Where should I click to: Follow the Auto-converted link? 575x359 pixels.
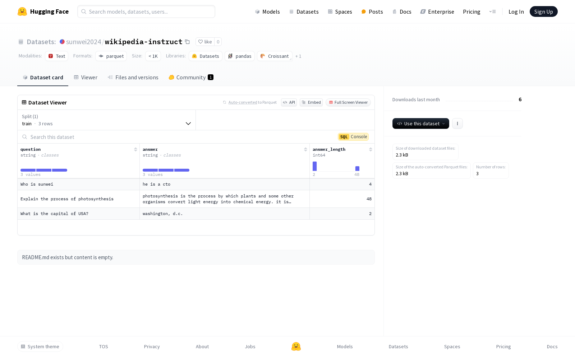coord(243,102)
